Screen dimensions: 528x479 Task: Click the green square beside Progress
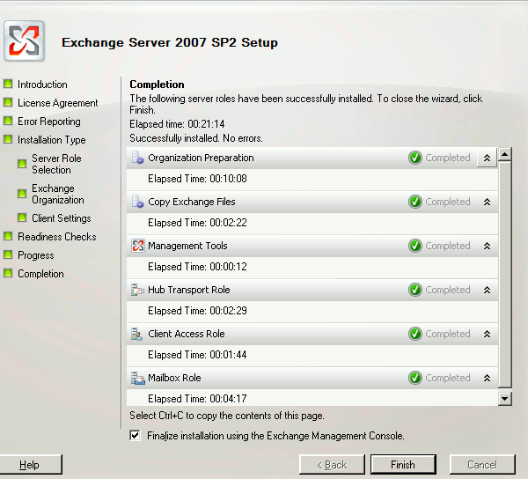coord(8,254)
